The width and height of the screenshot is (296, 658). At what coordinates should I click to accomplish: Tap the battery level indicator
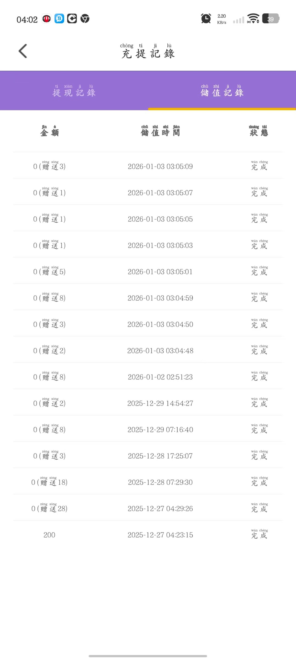pyautogui.click(x=271, y=19)
